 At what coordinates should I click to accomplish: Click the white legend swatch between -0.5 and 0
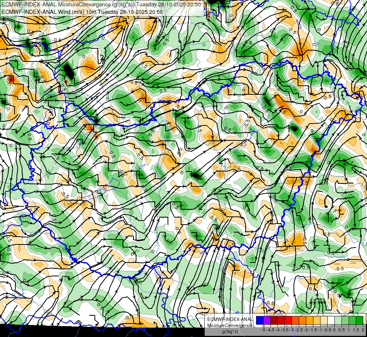[331, 321]
